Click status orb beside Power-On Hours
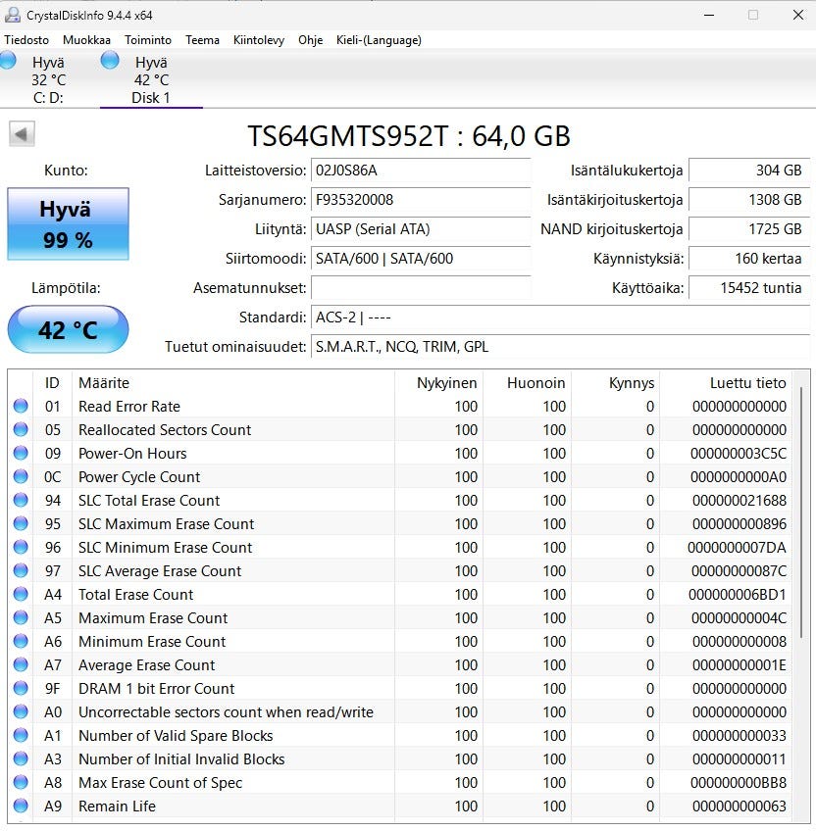The height and width of the screenshot is (831, 816). tap(21, 454)
